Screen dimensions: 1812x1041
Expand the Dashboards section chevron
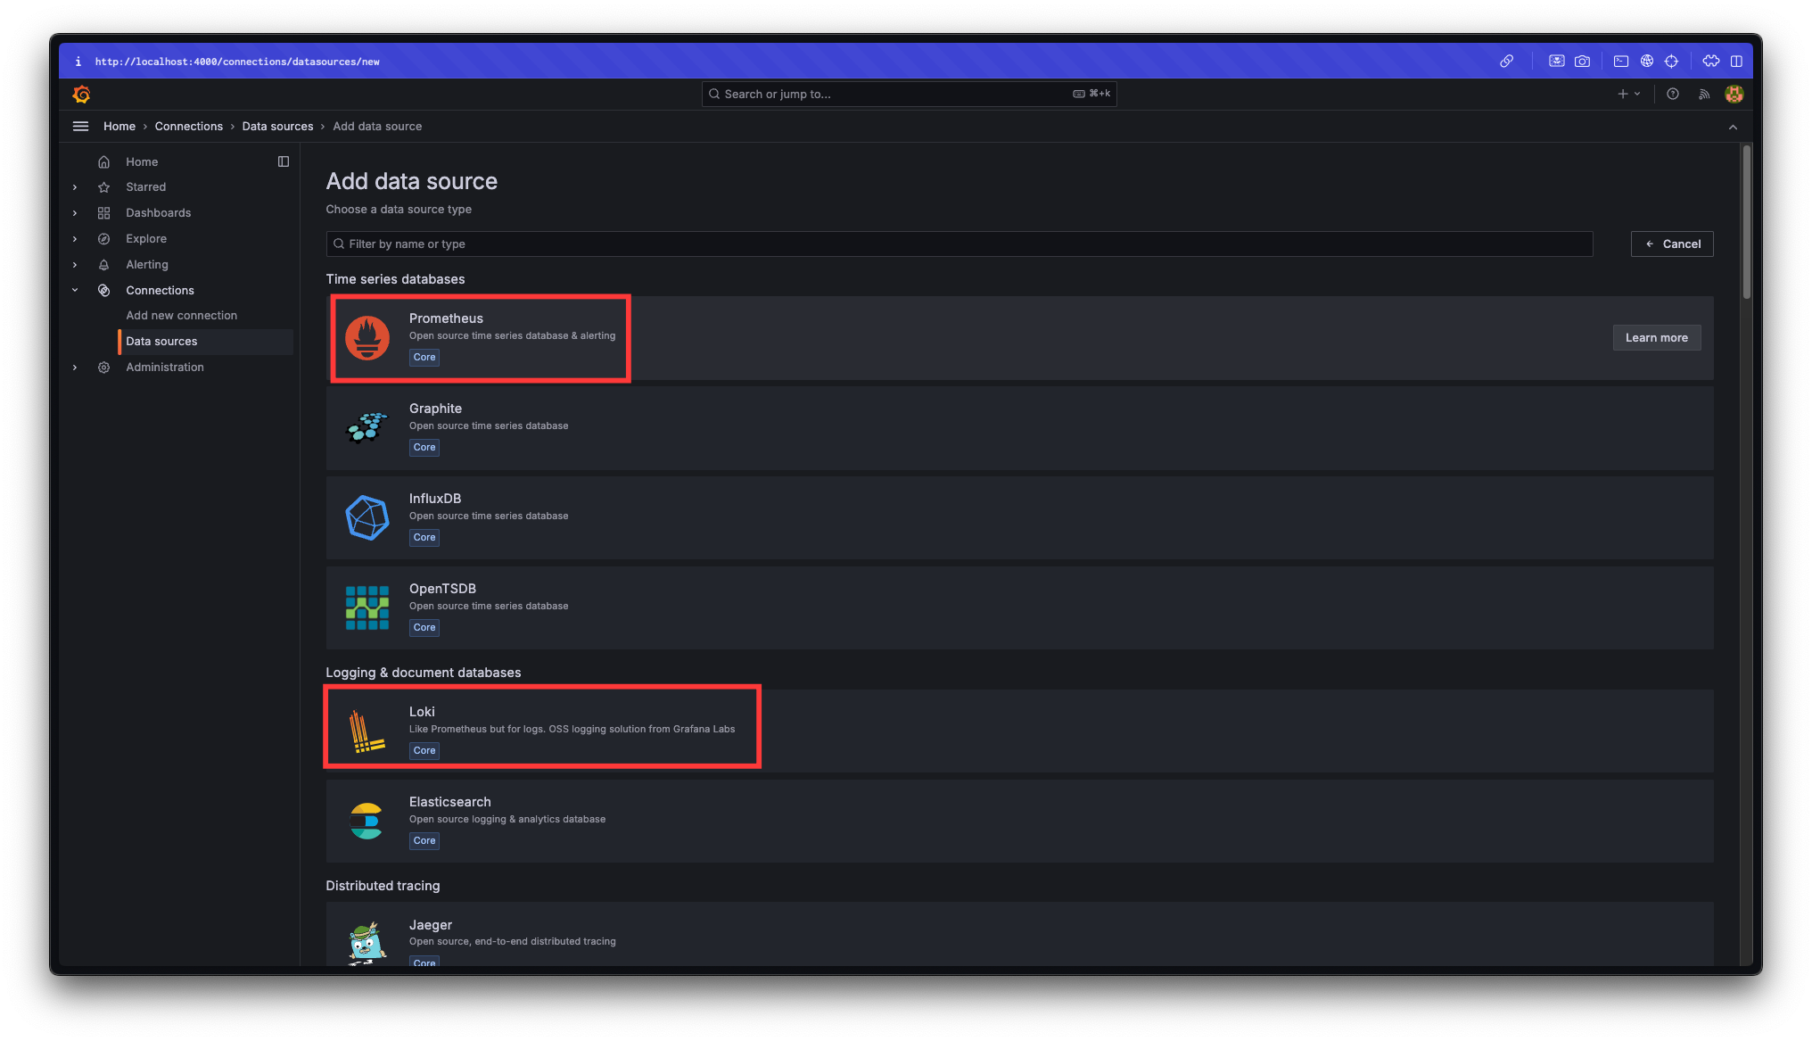click(x=75, y=213)
